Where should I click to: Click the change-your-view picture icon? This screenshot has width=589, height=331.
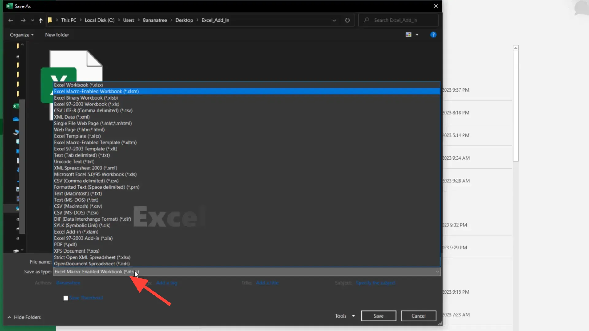[408, 35]
